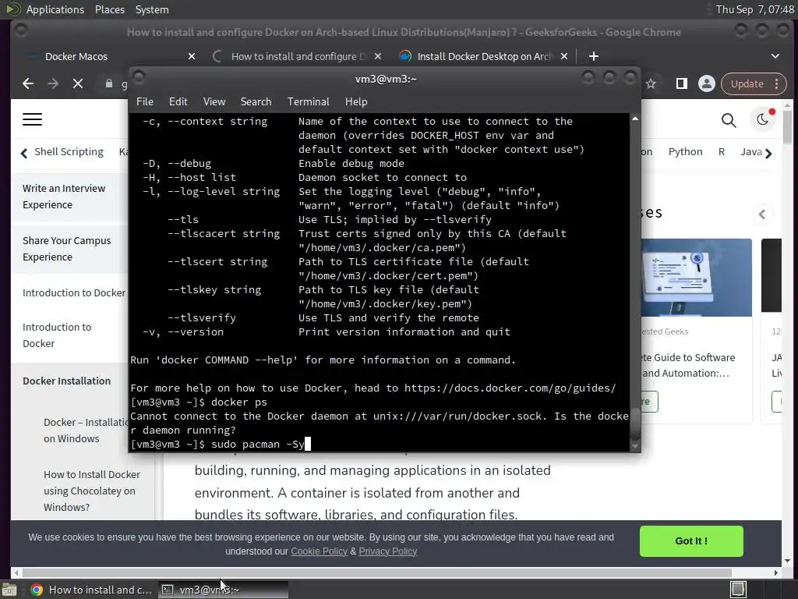The height and width of the screenshot is (599, 798).
Task: Click the courses carousel previous arrow
Action: (x=762, y=214)
